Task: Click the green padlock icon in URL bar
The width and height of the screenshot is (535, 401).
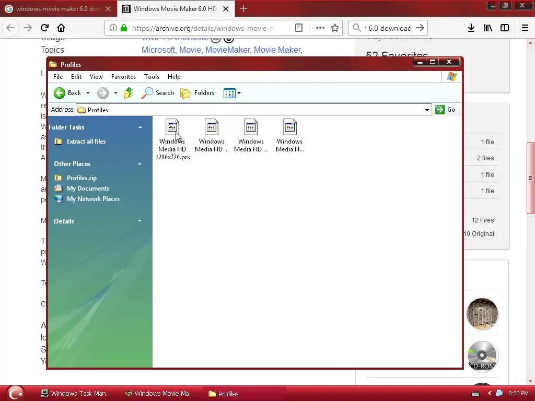Action: tap(124, 28)
